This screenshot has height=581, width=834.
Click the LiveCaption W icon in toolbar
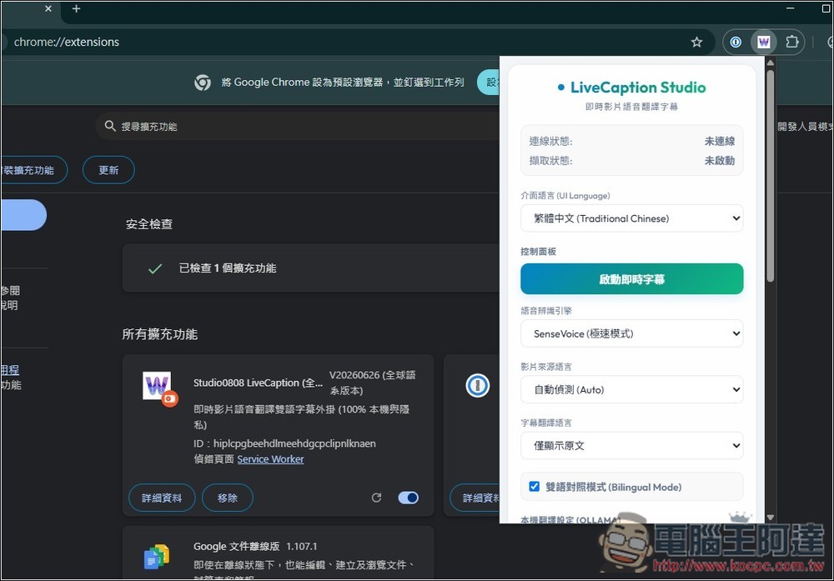[x=763, y=42]
